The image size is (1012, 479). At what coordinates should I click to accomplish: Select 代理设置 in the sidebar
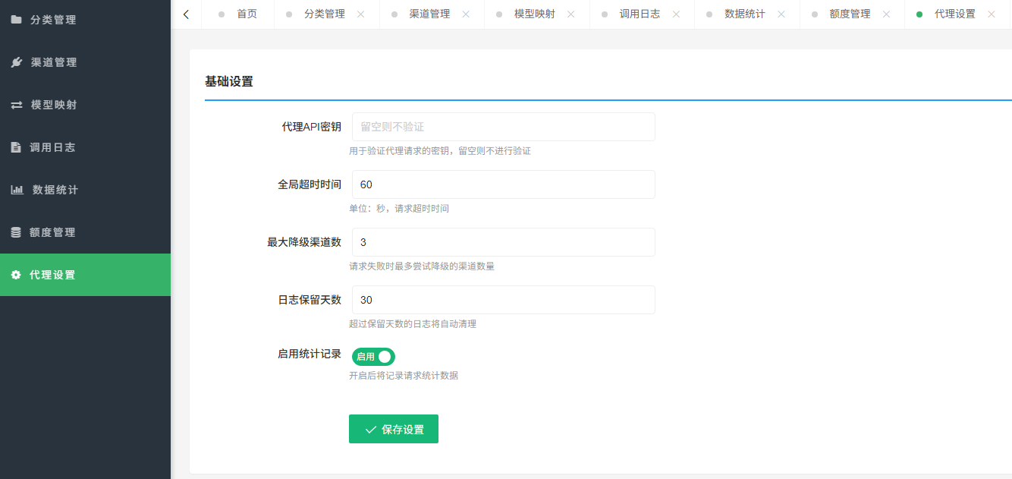(x=85, y=275)
